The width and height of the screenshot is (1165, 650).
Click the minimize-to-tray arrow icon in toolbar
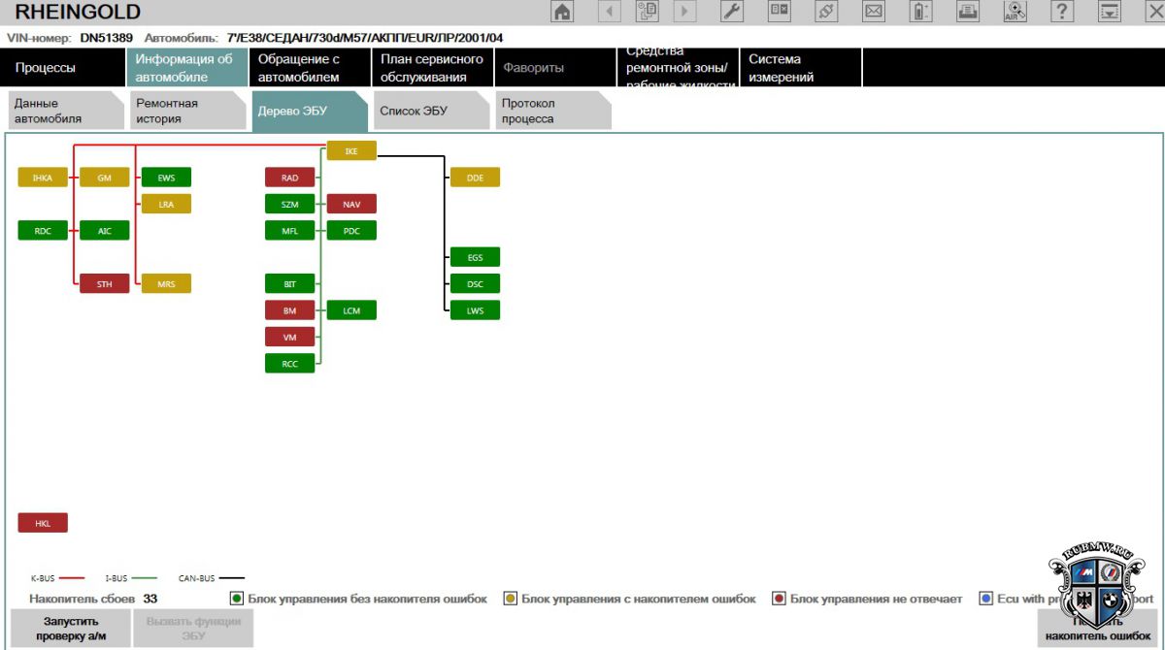1110,12
